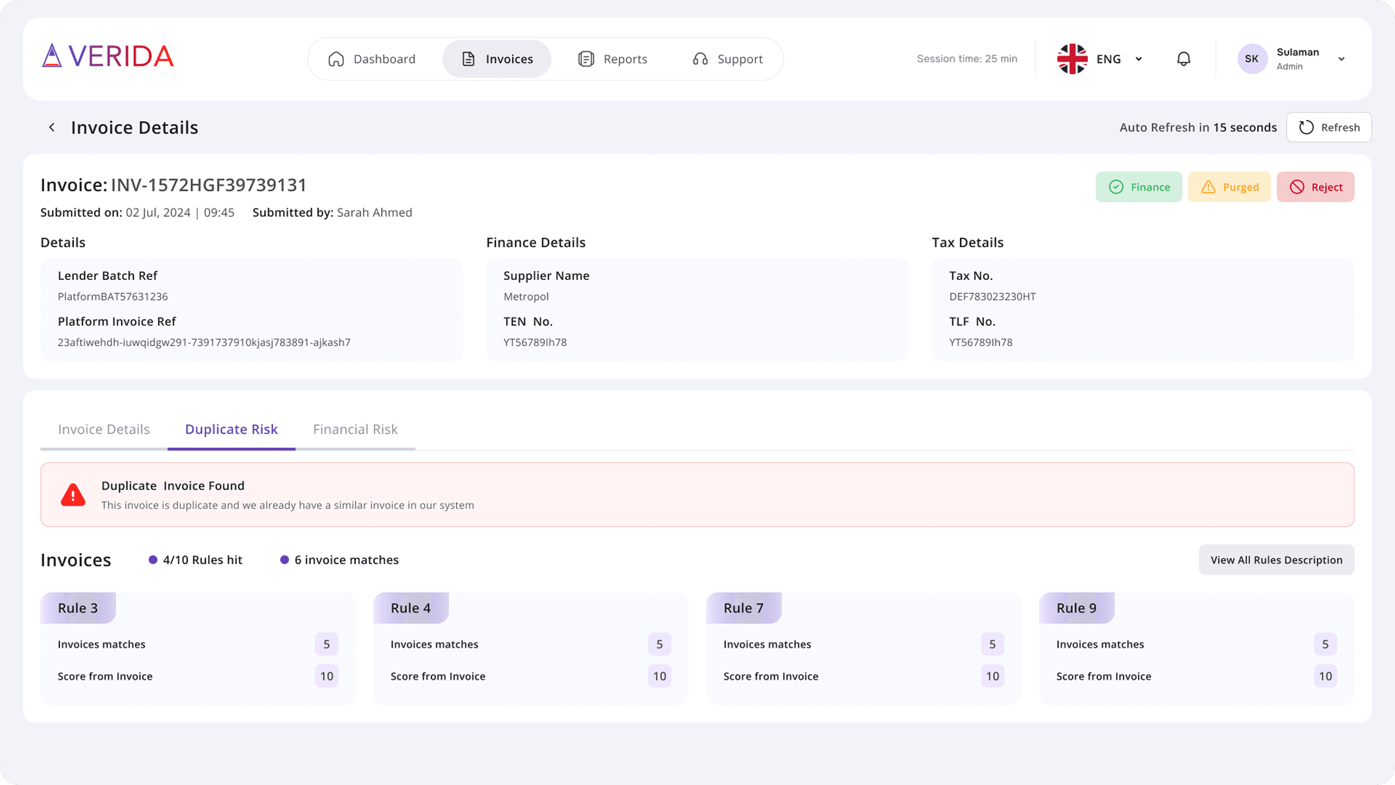The height and width of the screenshot is (785, 1395).
Task: Expand the ENG language dropdown
Action: [1138, 59]
